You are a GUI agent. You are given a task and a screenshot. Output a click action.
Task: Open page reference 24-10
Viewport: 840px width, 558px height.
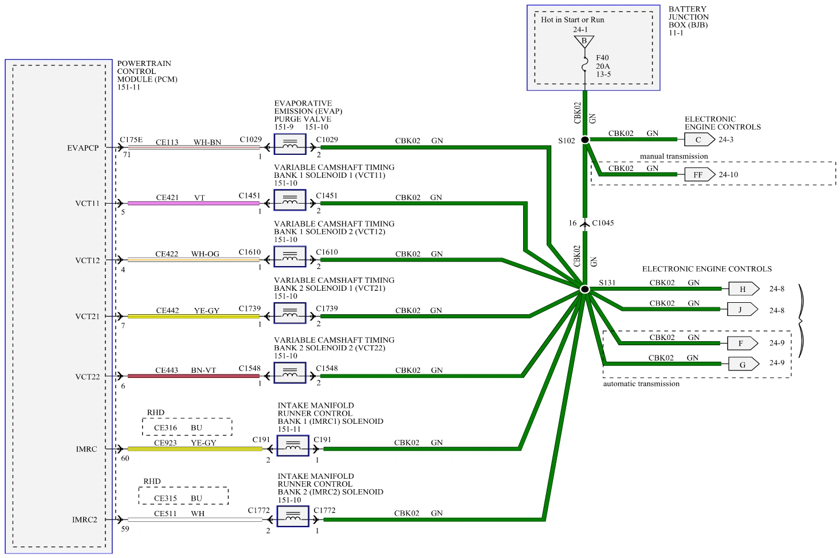click(x=728, y=174)
